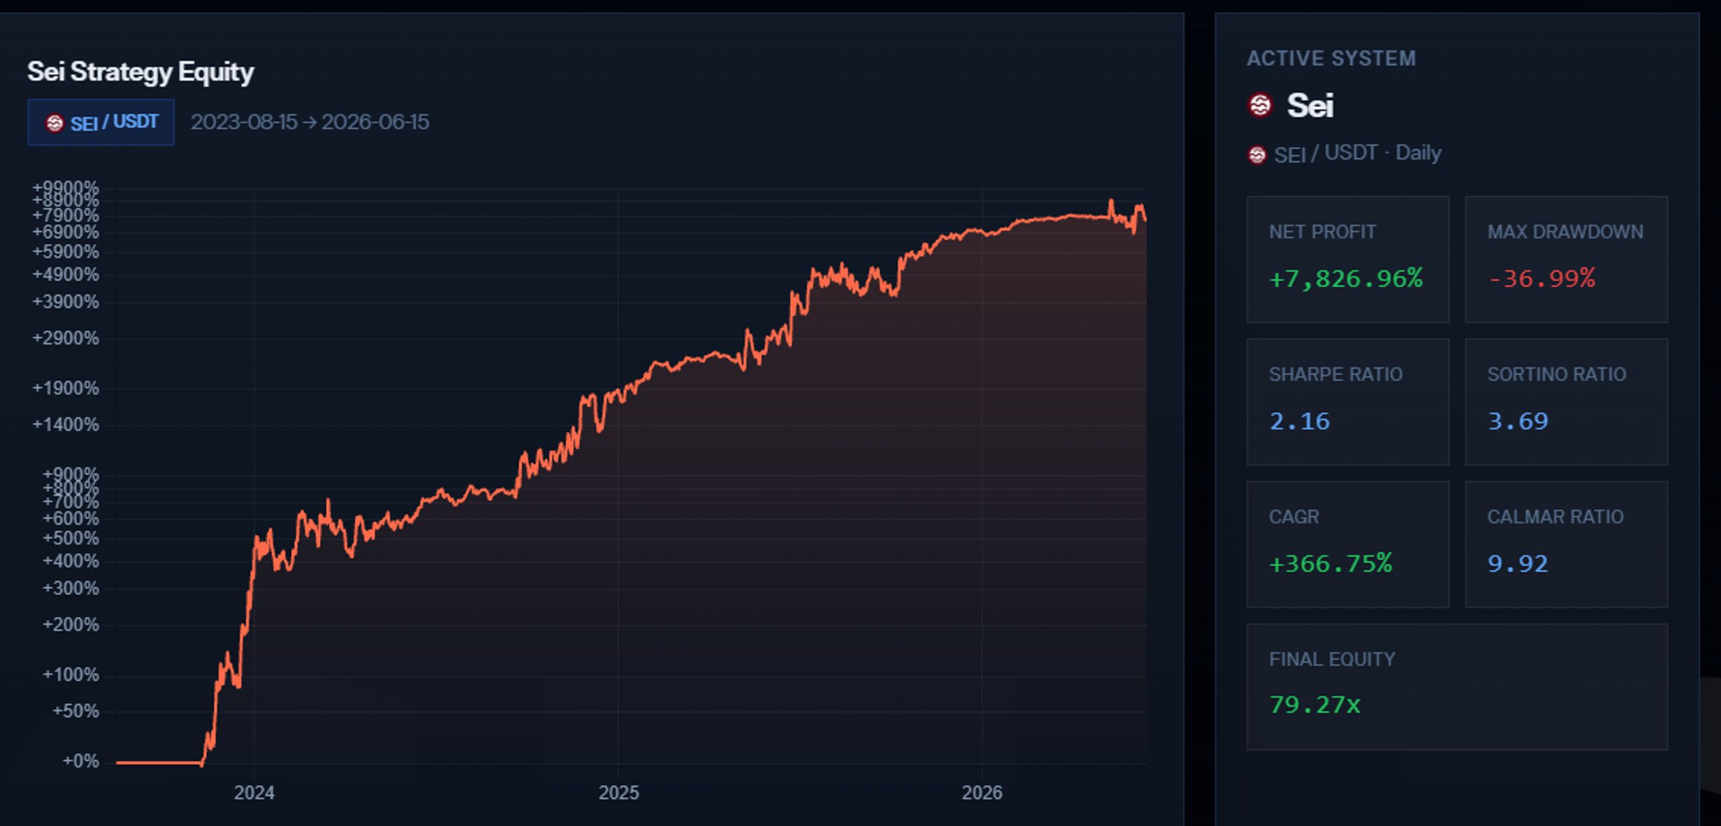1721x826 pixels.
Task: Click the Sei Strategy Equity title
Action: (141, 72)
